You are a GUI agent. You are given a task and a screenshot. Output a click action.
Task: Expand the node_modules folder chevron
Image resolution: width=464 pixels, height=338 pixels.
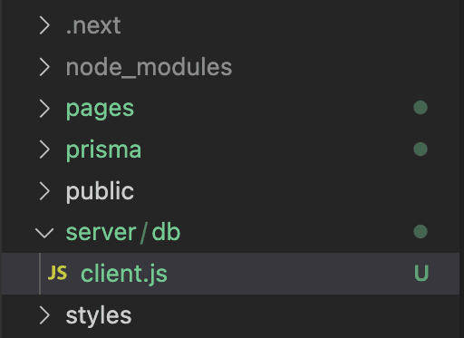click(x=44, y=67)
